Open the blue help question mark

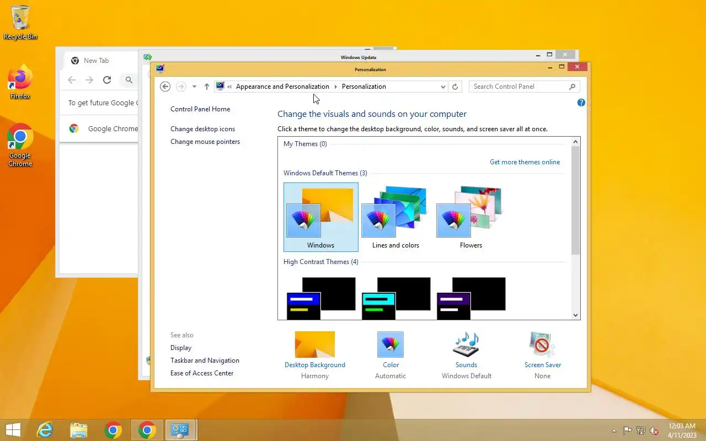581,103
